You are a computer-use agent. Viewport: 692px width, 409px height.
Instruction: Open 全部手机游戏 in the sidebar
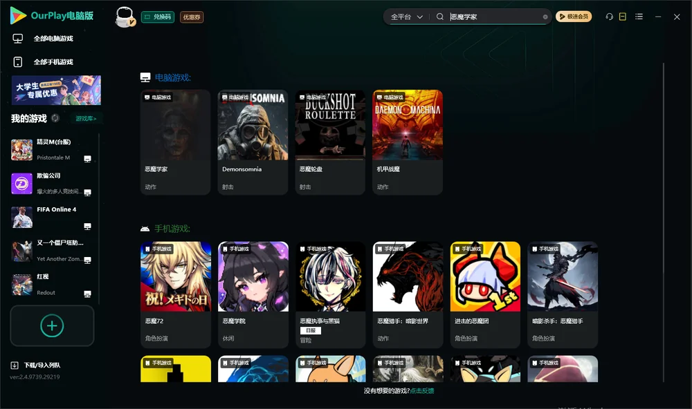[x=54, y=61]
